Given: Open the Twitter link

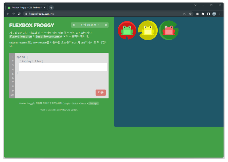Looking at the screenshot, I should [x=83, y=103].
